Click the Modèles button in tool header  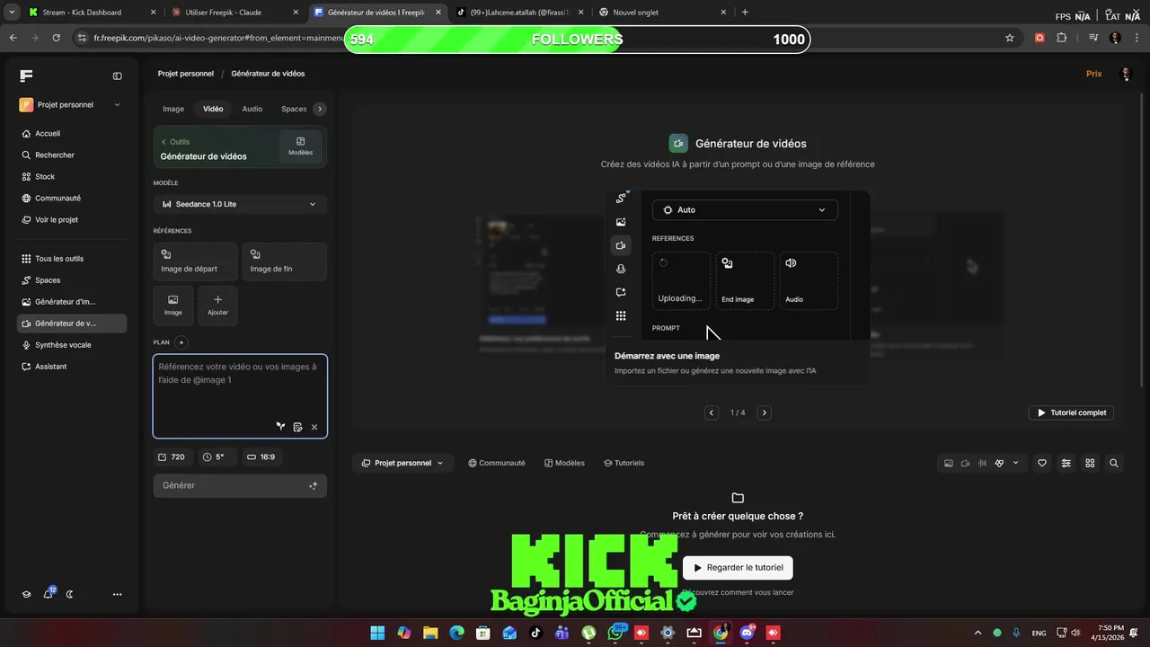(x=300, y=146)
